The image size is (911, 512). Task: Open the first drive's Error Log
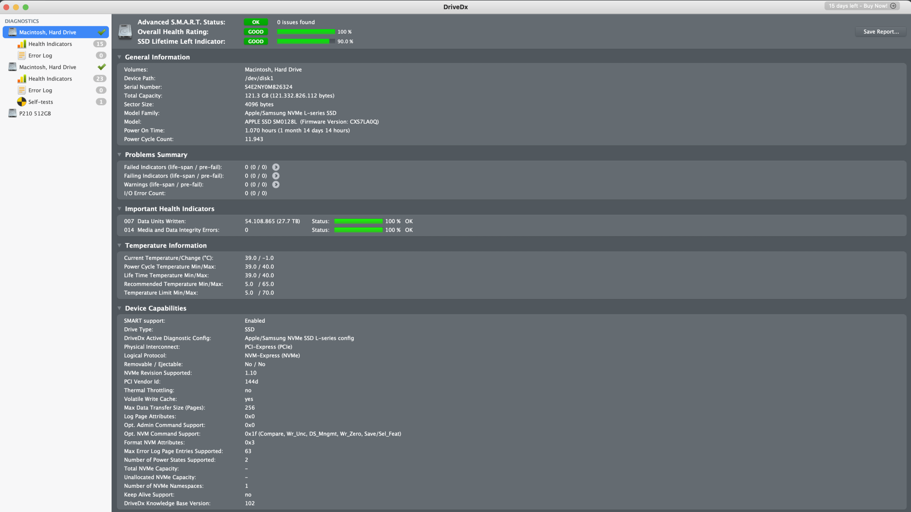pos(40,56)
